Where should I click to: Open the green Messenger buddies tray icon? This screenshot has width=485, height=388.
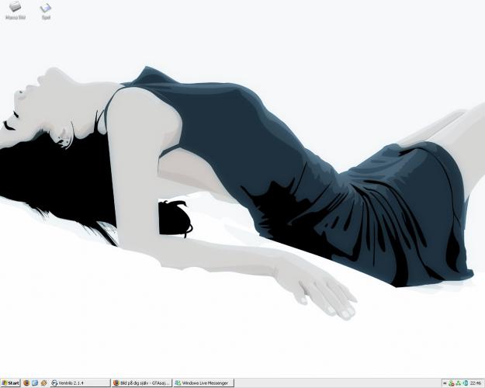point(458,383)
